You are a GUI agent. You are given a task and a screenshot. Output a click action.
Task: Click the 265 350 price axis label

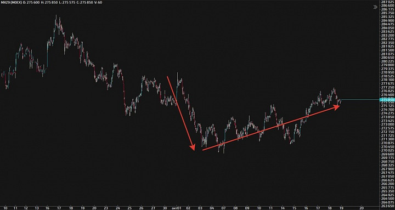[x=387, y=191]
